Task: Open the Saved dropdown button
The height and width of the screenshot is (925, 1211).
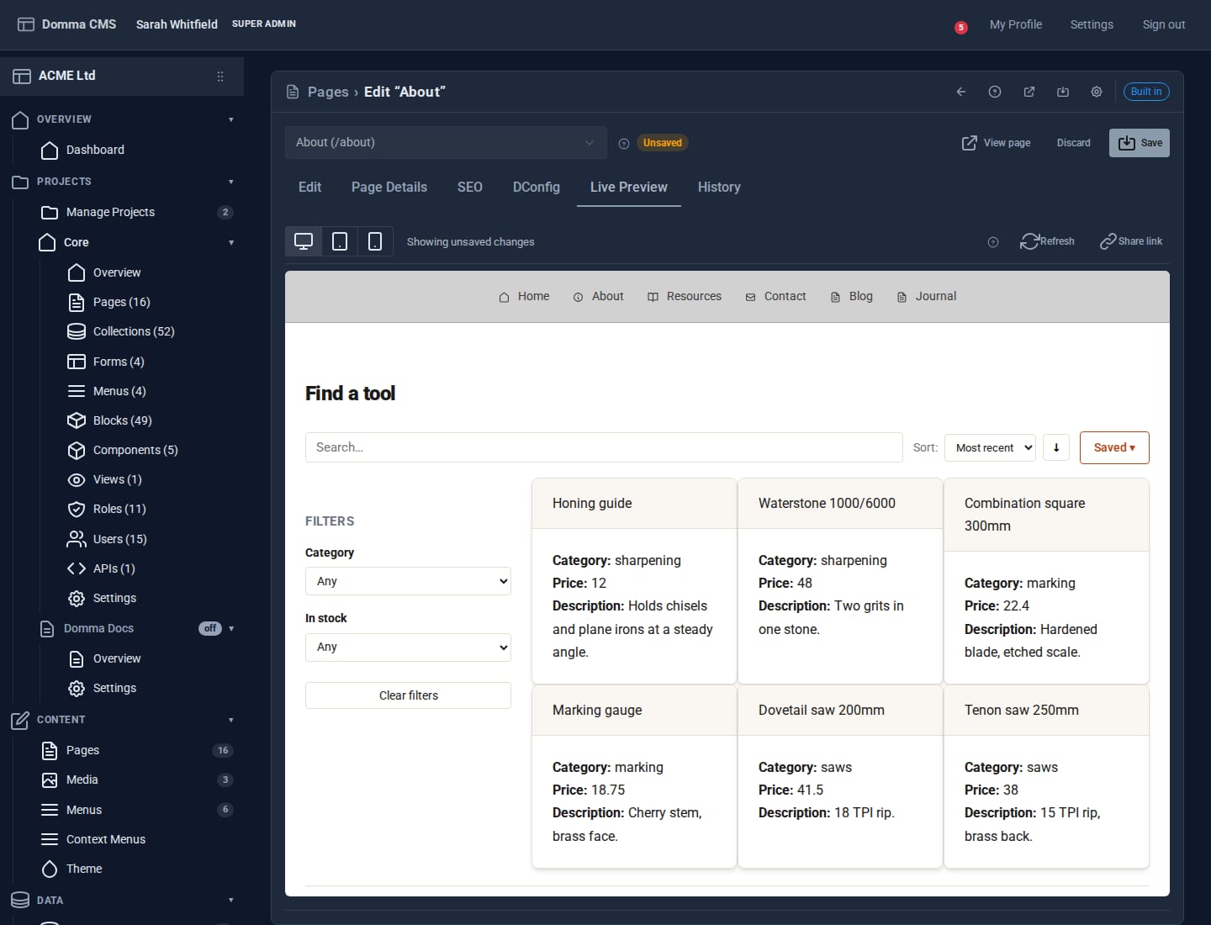Action: click(1114, 447)
